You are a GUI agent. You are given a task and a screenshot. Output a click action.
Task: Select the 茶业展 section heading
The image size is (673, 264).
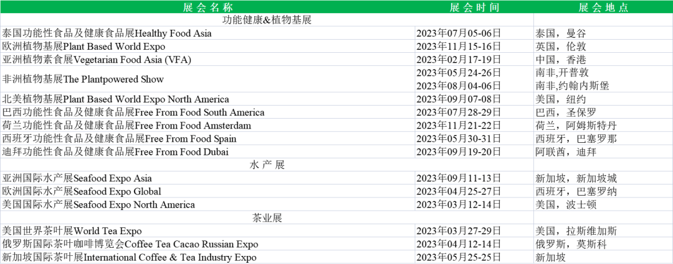pyautogui.click(x=267, y=218)
